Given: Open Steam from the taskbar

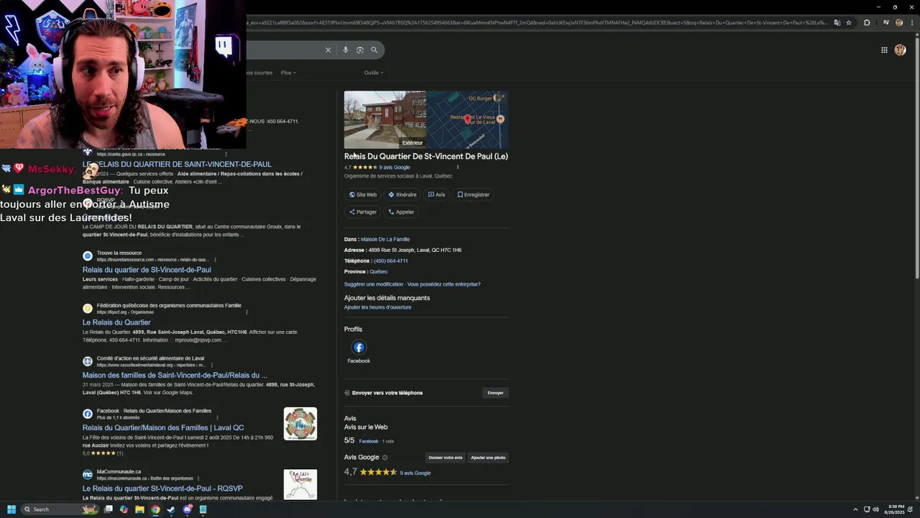Looking at the screenshot, I should pyautogui.click(x=171, y=509).
